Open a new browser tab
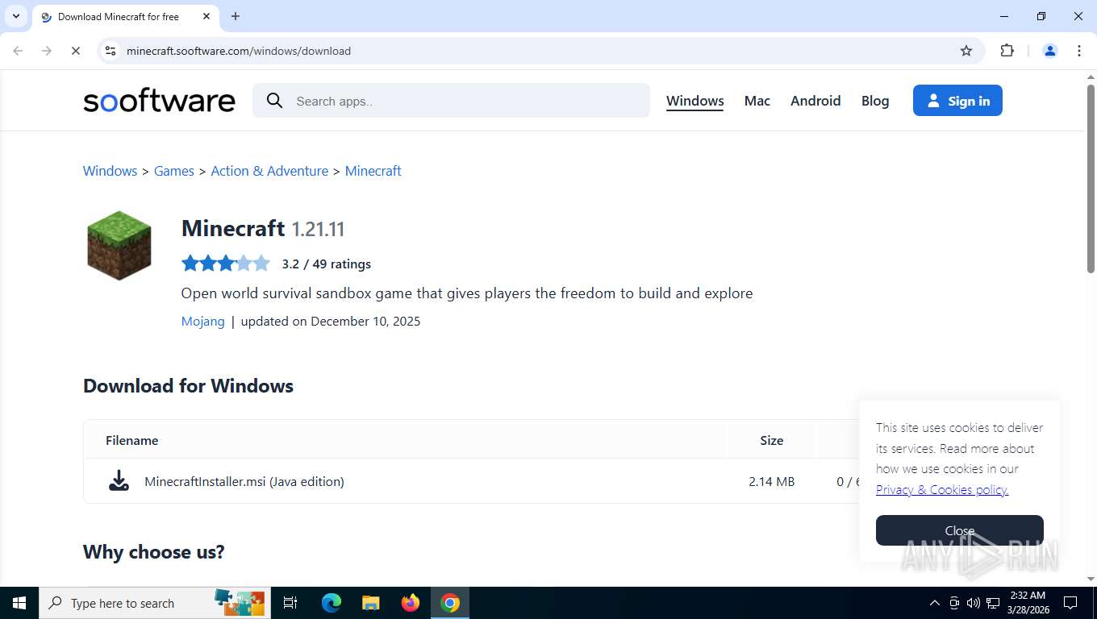 click(236, 16)
